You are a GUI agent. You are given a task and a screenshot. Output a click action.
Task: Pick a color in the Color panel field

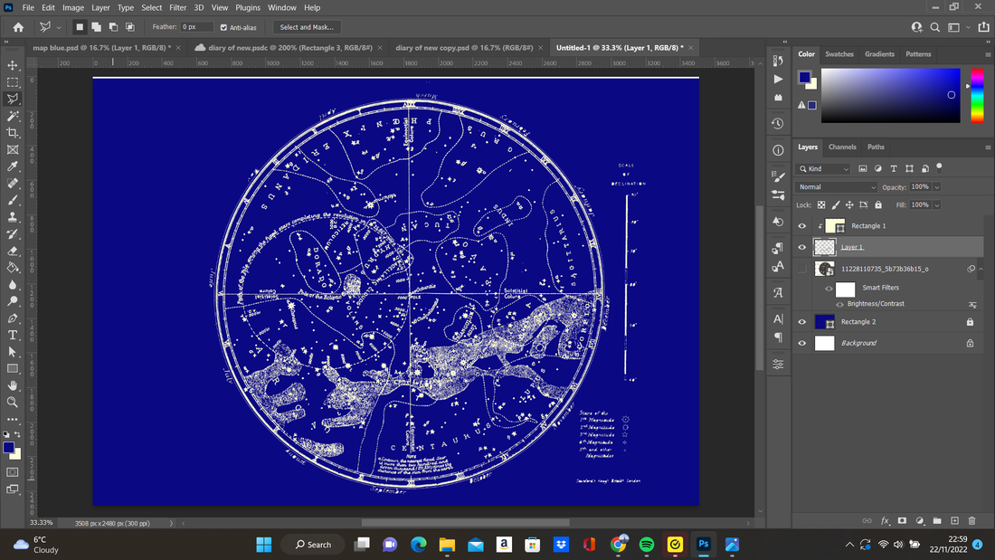pos(890,95)
